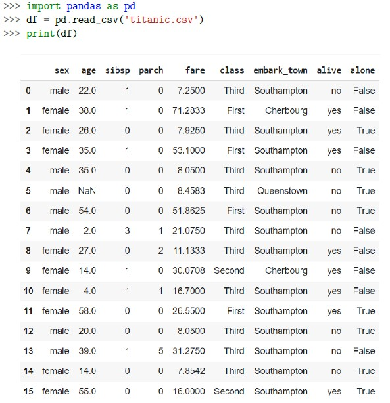The image size is (390, 403).
Task: Click the 'class' column header
Action: 232,70
